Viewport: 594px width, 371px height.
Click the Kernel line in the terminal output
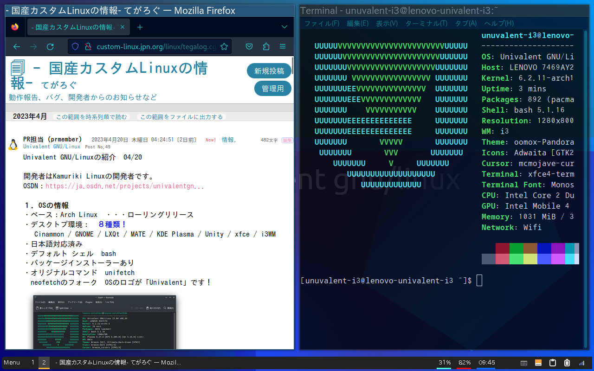tap(528, 78)
